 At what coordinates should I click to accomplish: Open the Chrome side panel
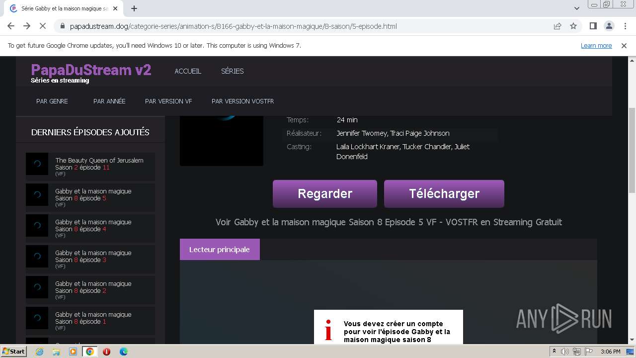point(593,26)
